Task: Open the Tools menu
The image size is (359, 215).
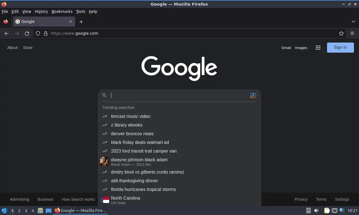Action: 80,11
